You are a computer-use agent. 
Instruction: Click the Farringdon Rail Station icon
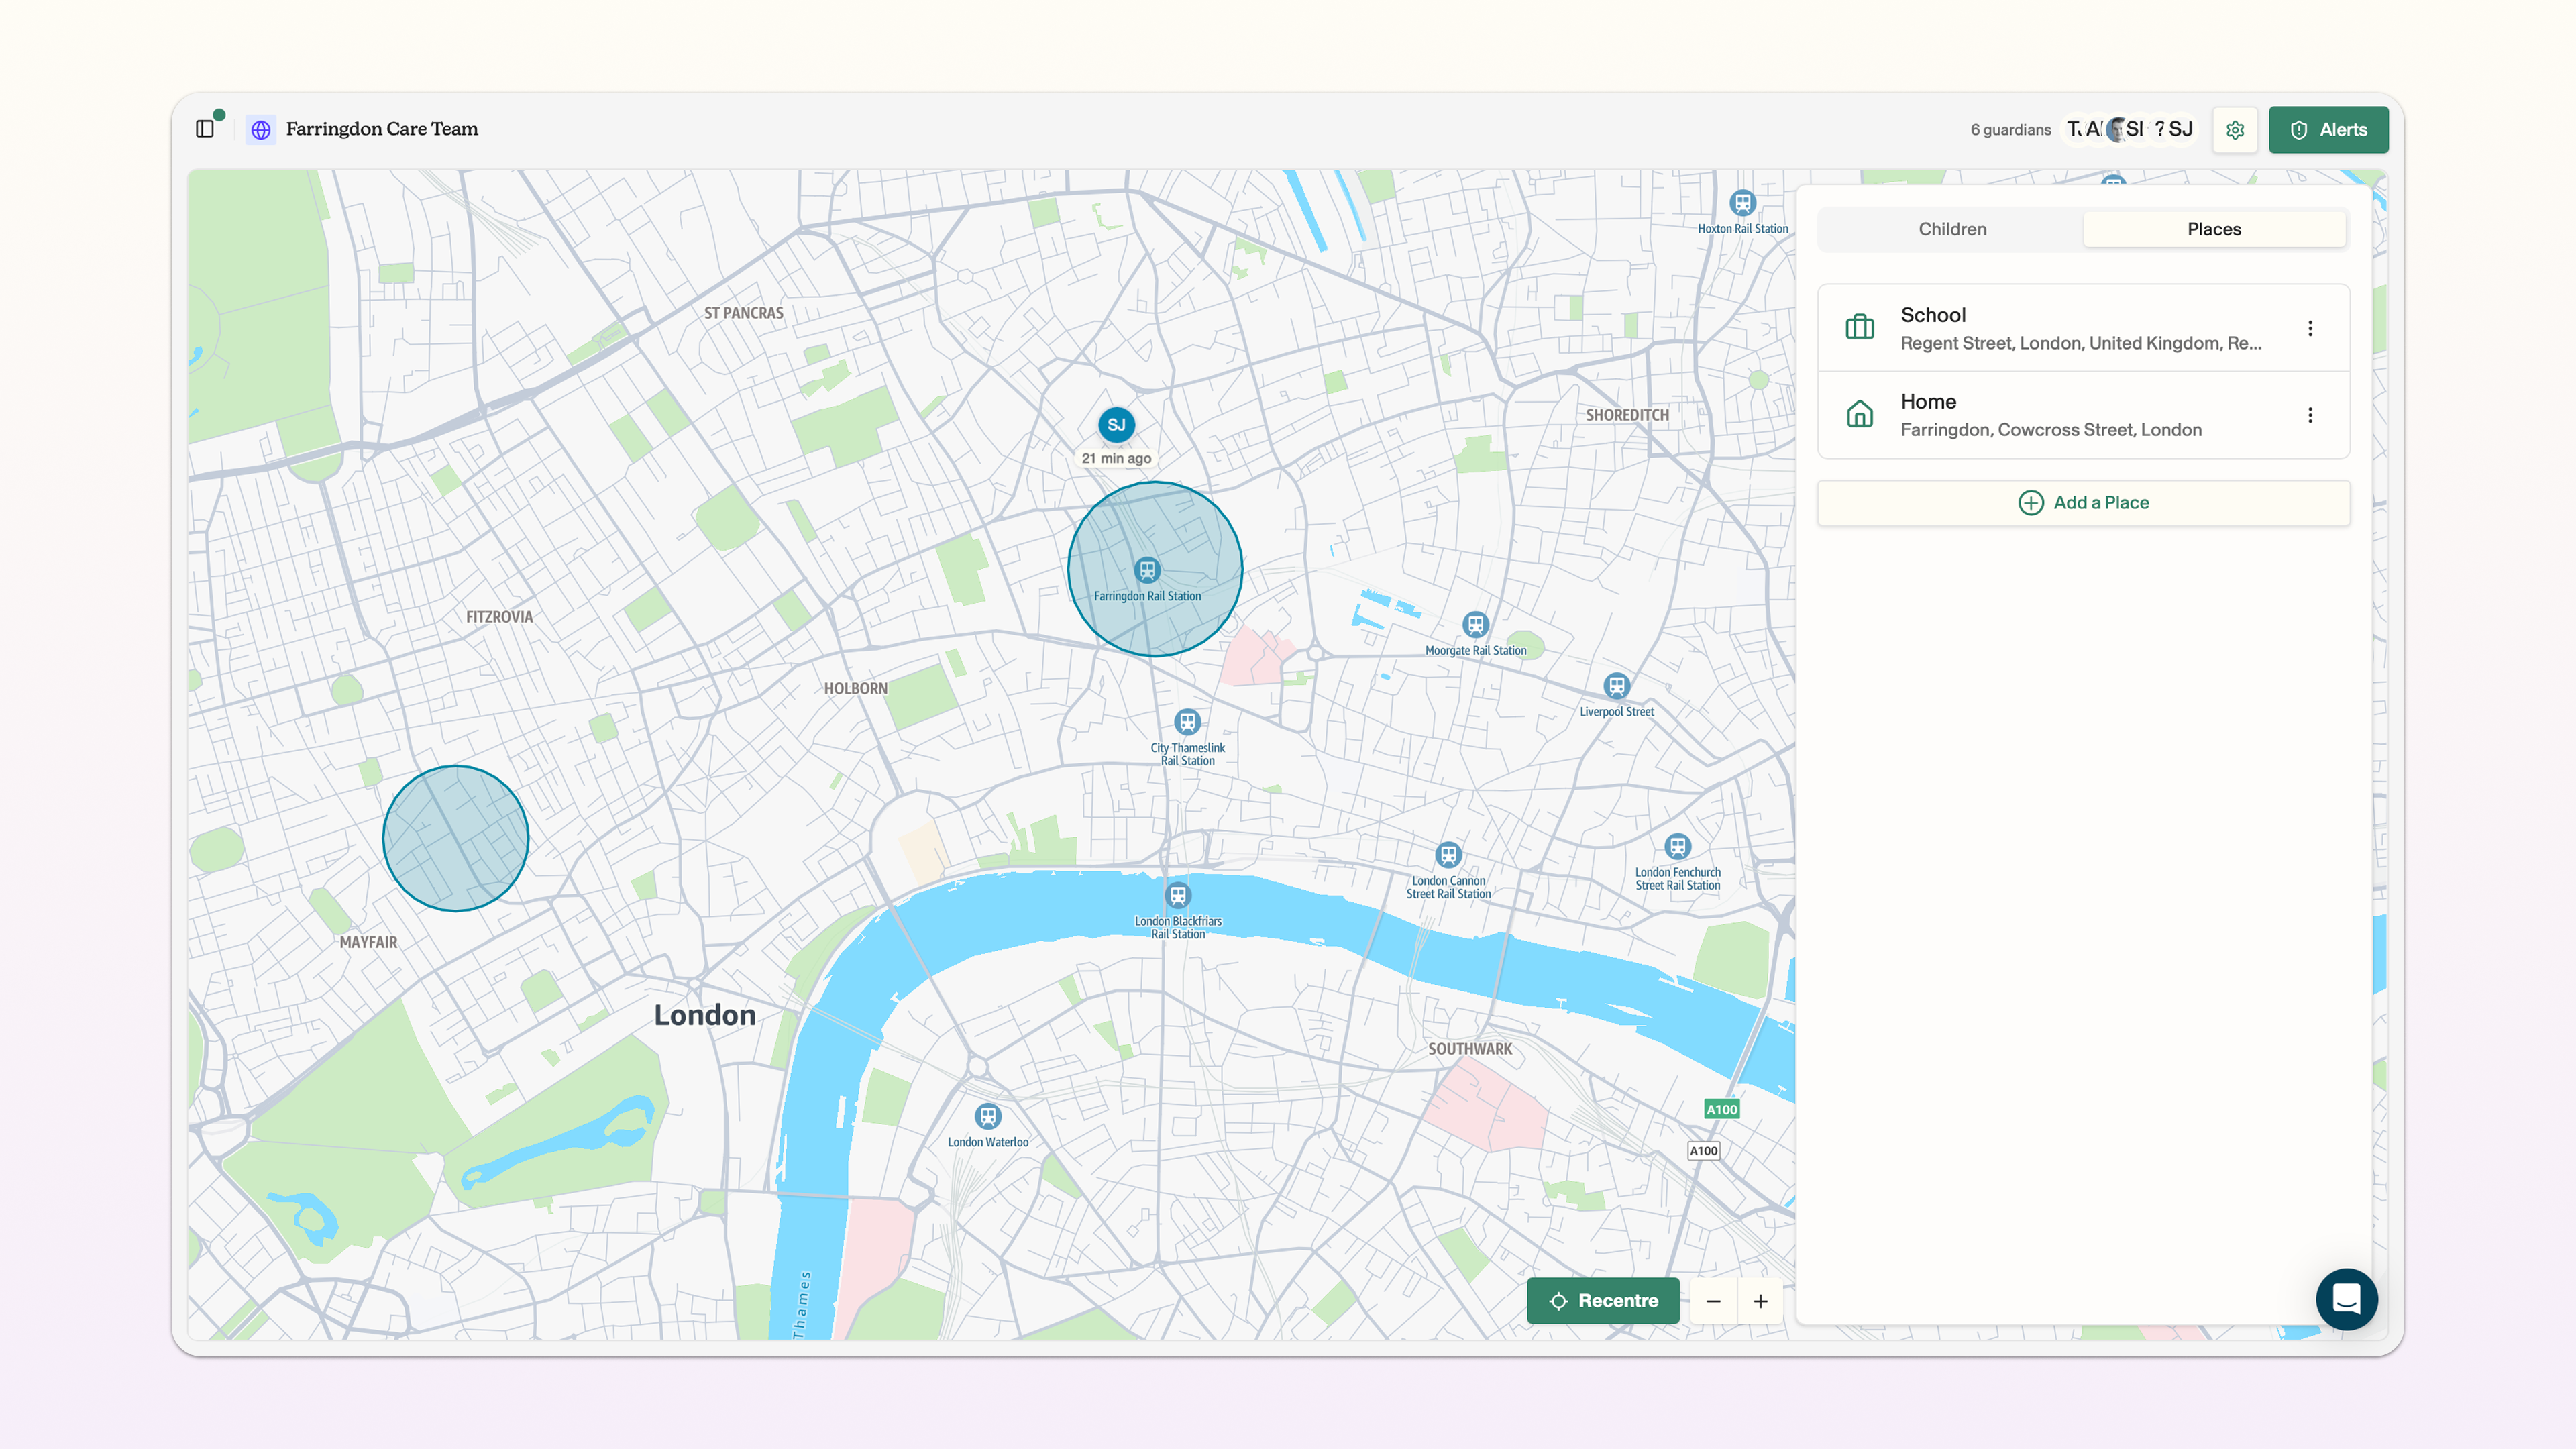(x=1147, y=570)
